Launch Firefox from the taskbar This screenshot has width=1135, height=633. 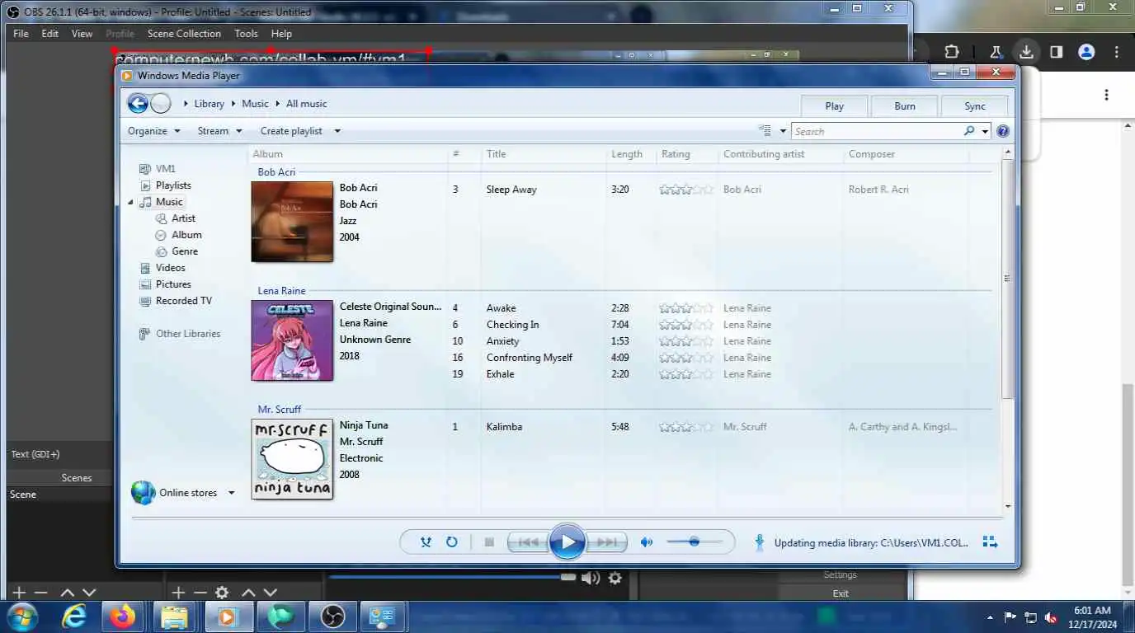click(x=123, y=617)
